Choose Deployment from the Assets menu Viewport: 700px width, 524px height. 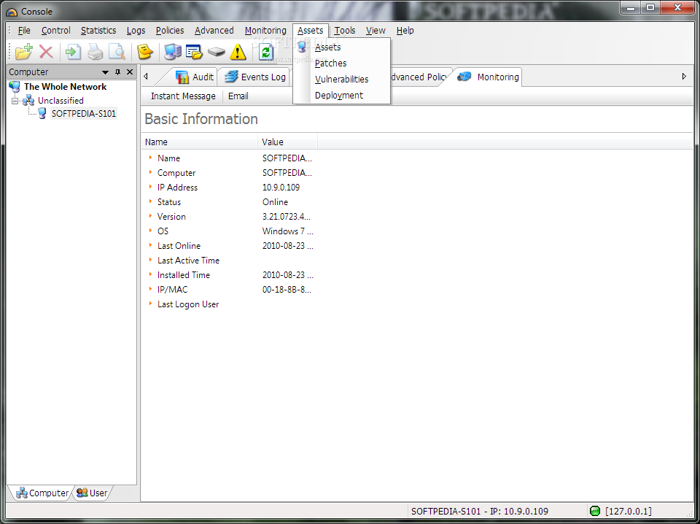point(342,95)
